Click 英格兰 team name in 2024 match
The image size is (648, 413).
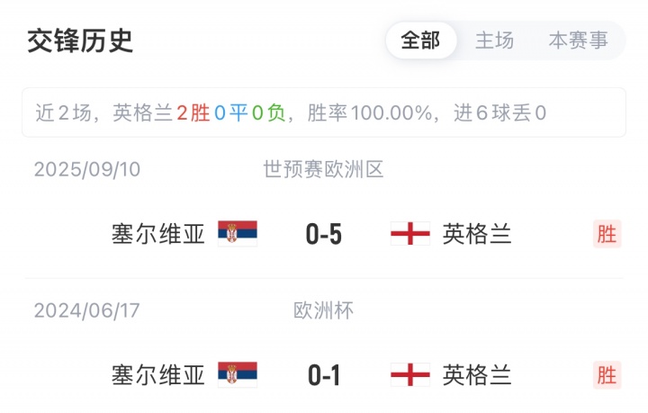click(477, 374)
